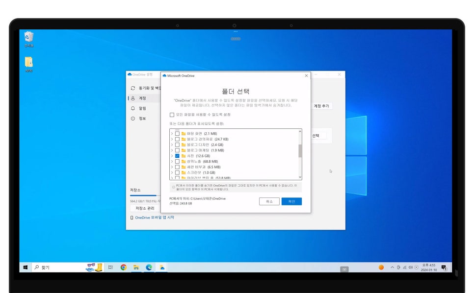Select 정보 in OneDrive settings sidebar
474x293 pixels.
(144, 118)
